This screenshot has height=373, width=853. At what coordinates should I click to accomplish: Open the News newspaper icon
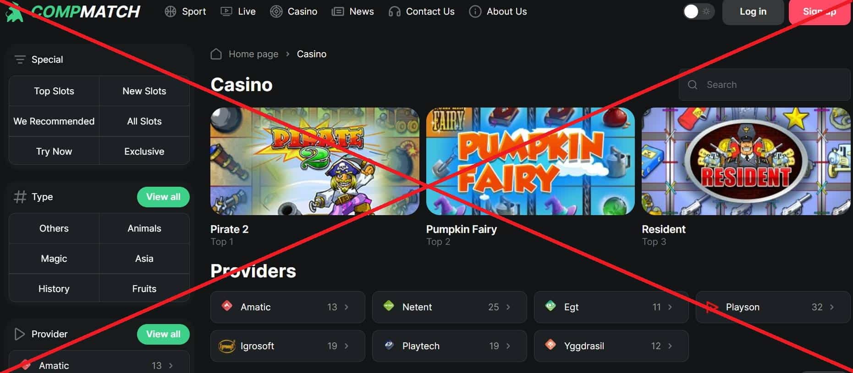click(338, 11)
